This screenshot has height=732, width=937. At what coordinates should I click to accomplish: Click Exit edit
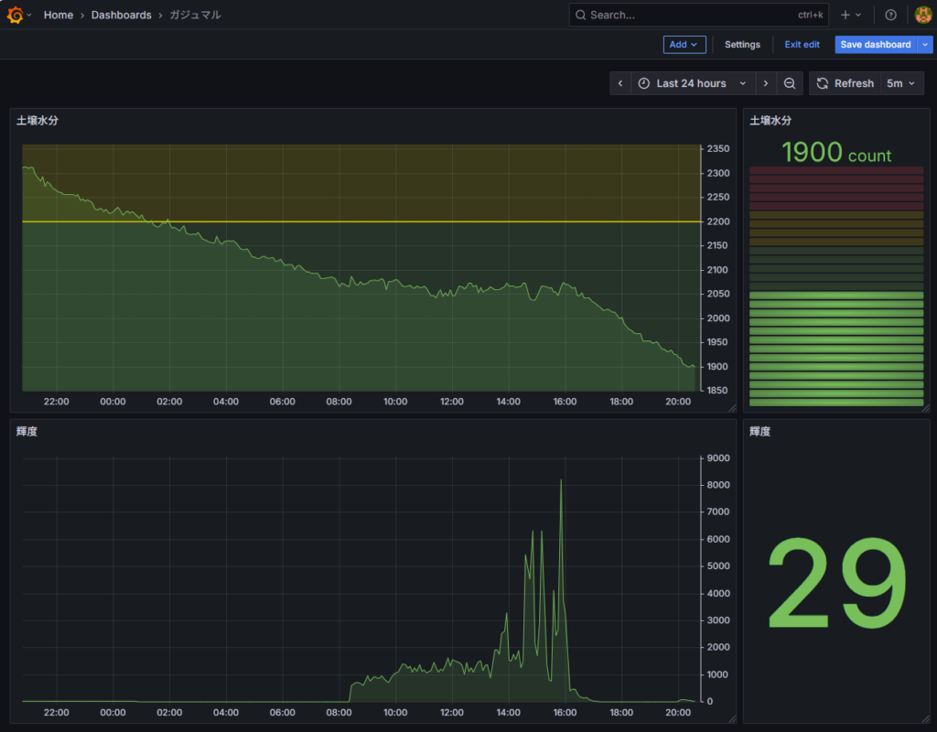tap(802, 44)
